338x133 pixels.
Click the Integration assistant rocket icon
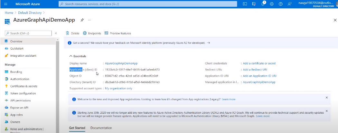[6, 56]
